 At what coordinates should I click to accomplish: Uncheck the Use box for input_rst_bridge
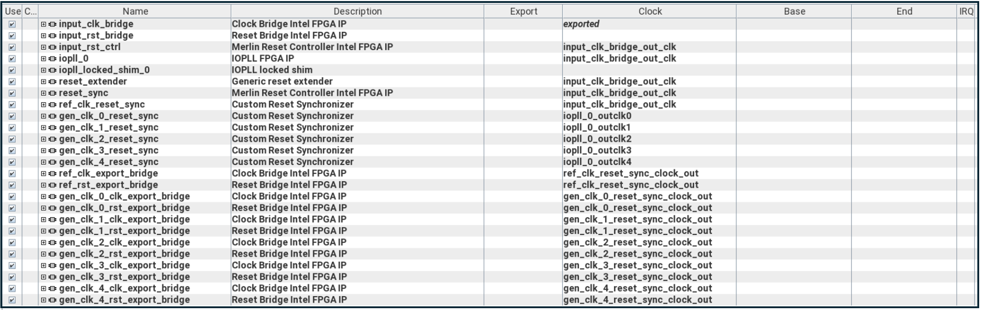pyautogui.click(x=12, y=36)
